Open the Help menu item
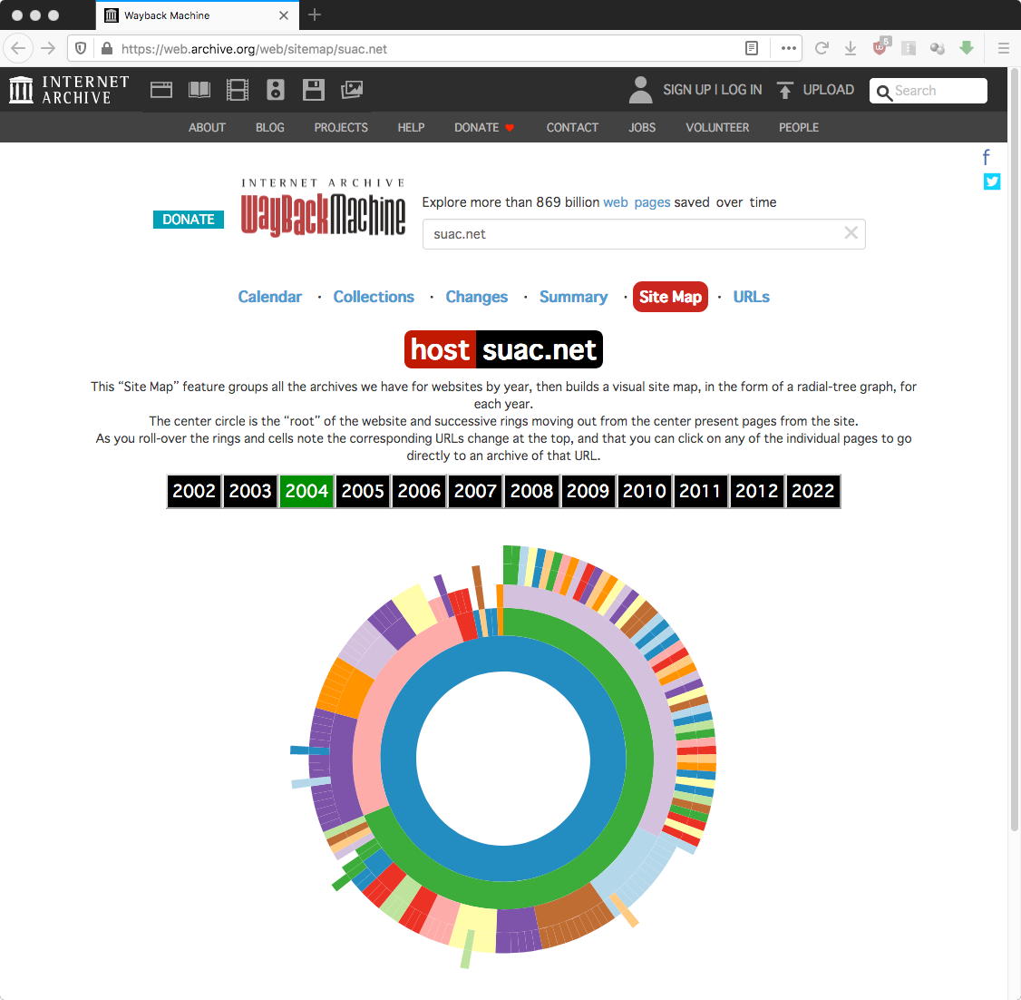1021x1000 pixels. 411,128
